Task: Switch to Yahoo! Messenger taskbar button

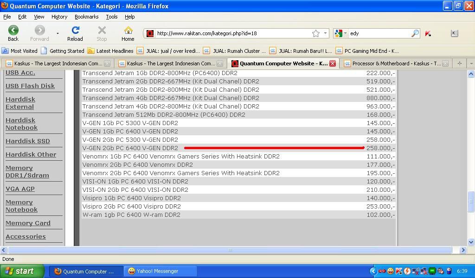Action: coord(160,271)
